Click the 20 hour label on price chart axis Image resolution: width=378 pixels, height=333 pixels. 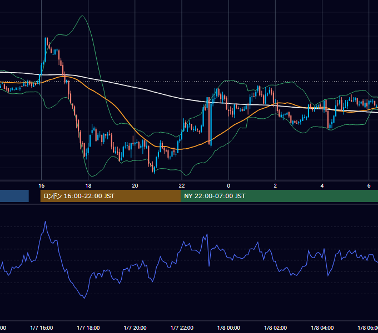pos(135,185)
